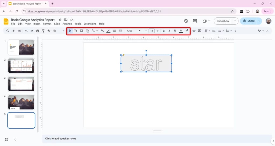This screenshot has width=275, height=146.
Task: Open the highlight color tool
Action: [x=187, y=31]
